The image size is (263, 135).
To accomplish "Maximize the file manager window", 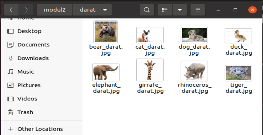I will [235, 10].
